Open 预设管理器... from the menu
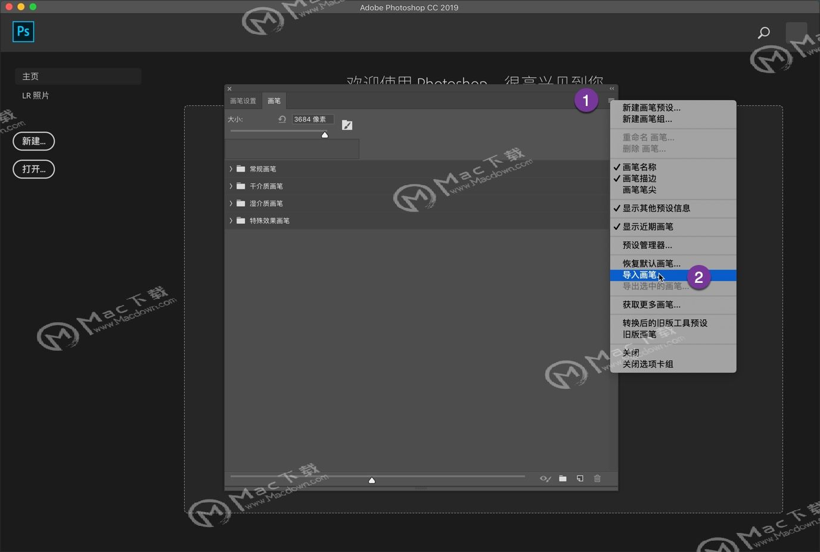 673,245
